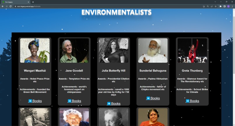Open Books link under Julia Butterfly Hill

pos(114,104)
